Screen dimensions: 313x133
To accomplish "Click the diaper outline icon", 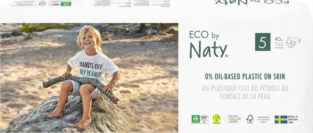I will point(293,42).
